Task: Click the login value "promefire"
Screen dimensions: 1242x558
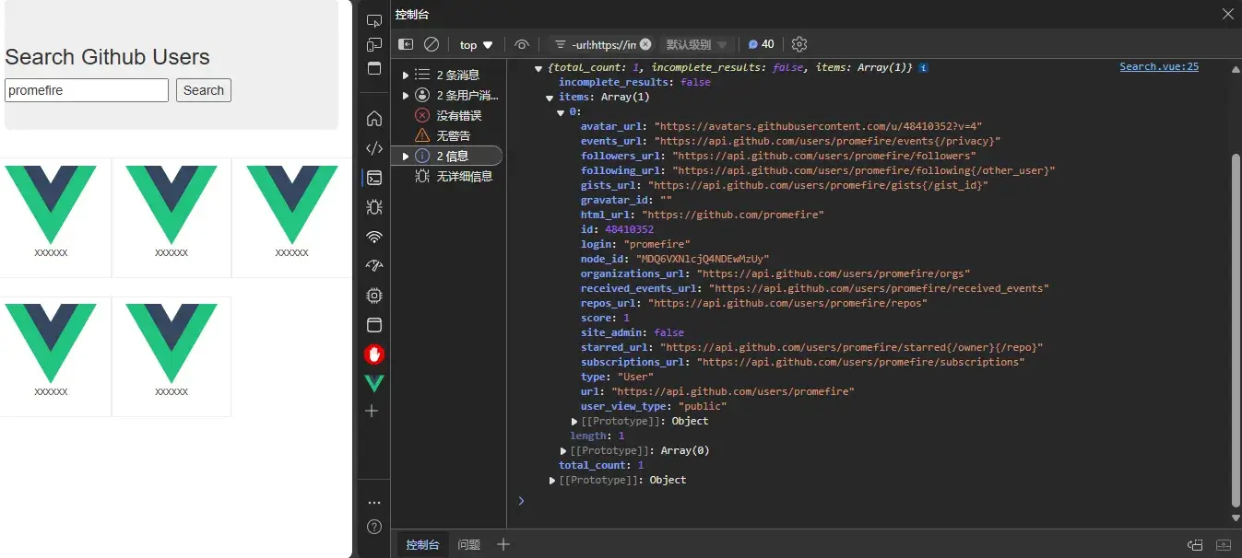Action: [657, 244]
